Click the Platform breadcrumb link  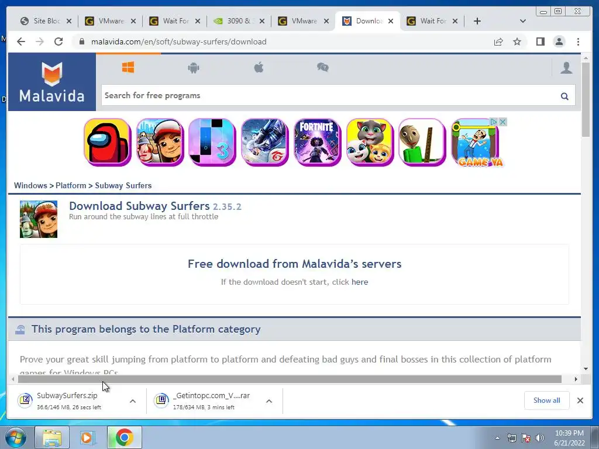click(x=71, y=185)
